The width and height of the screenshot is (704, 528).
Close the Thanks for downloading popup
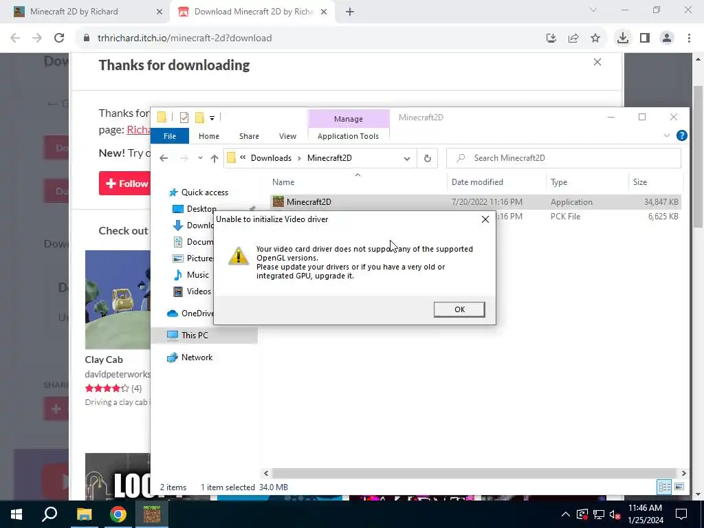coord(597,62)
